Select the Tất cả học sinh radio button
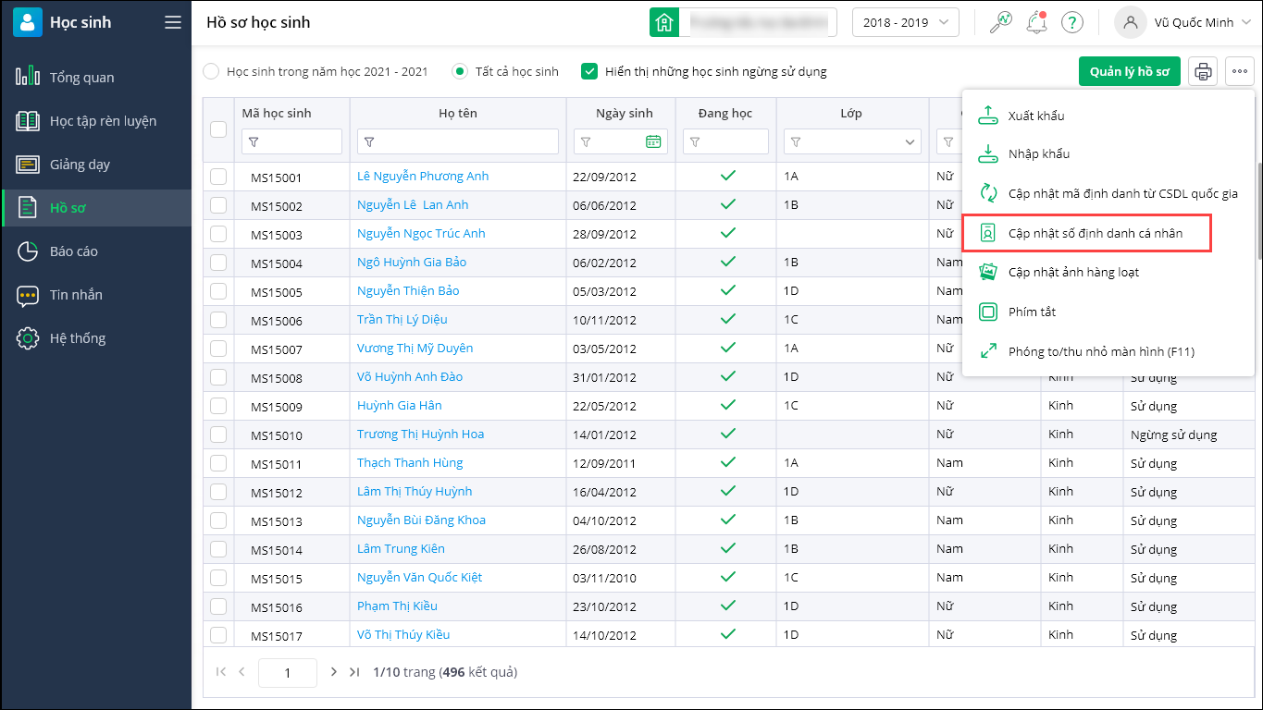 (460, 71)
